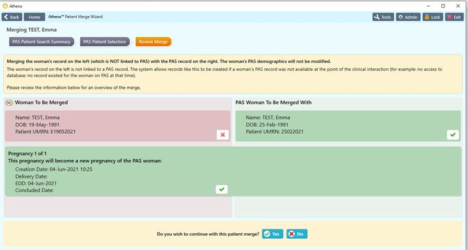Click green checkmark on Pregnancy 1 of 1
Image resolution: width=468 pixels, height=250 pixels.
(x=221, y=189)
